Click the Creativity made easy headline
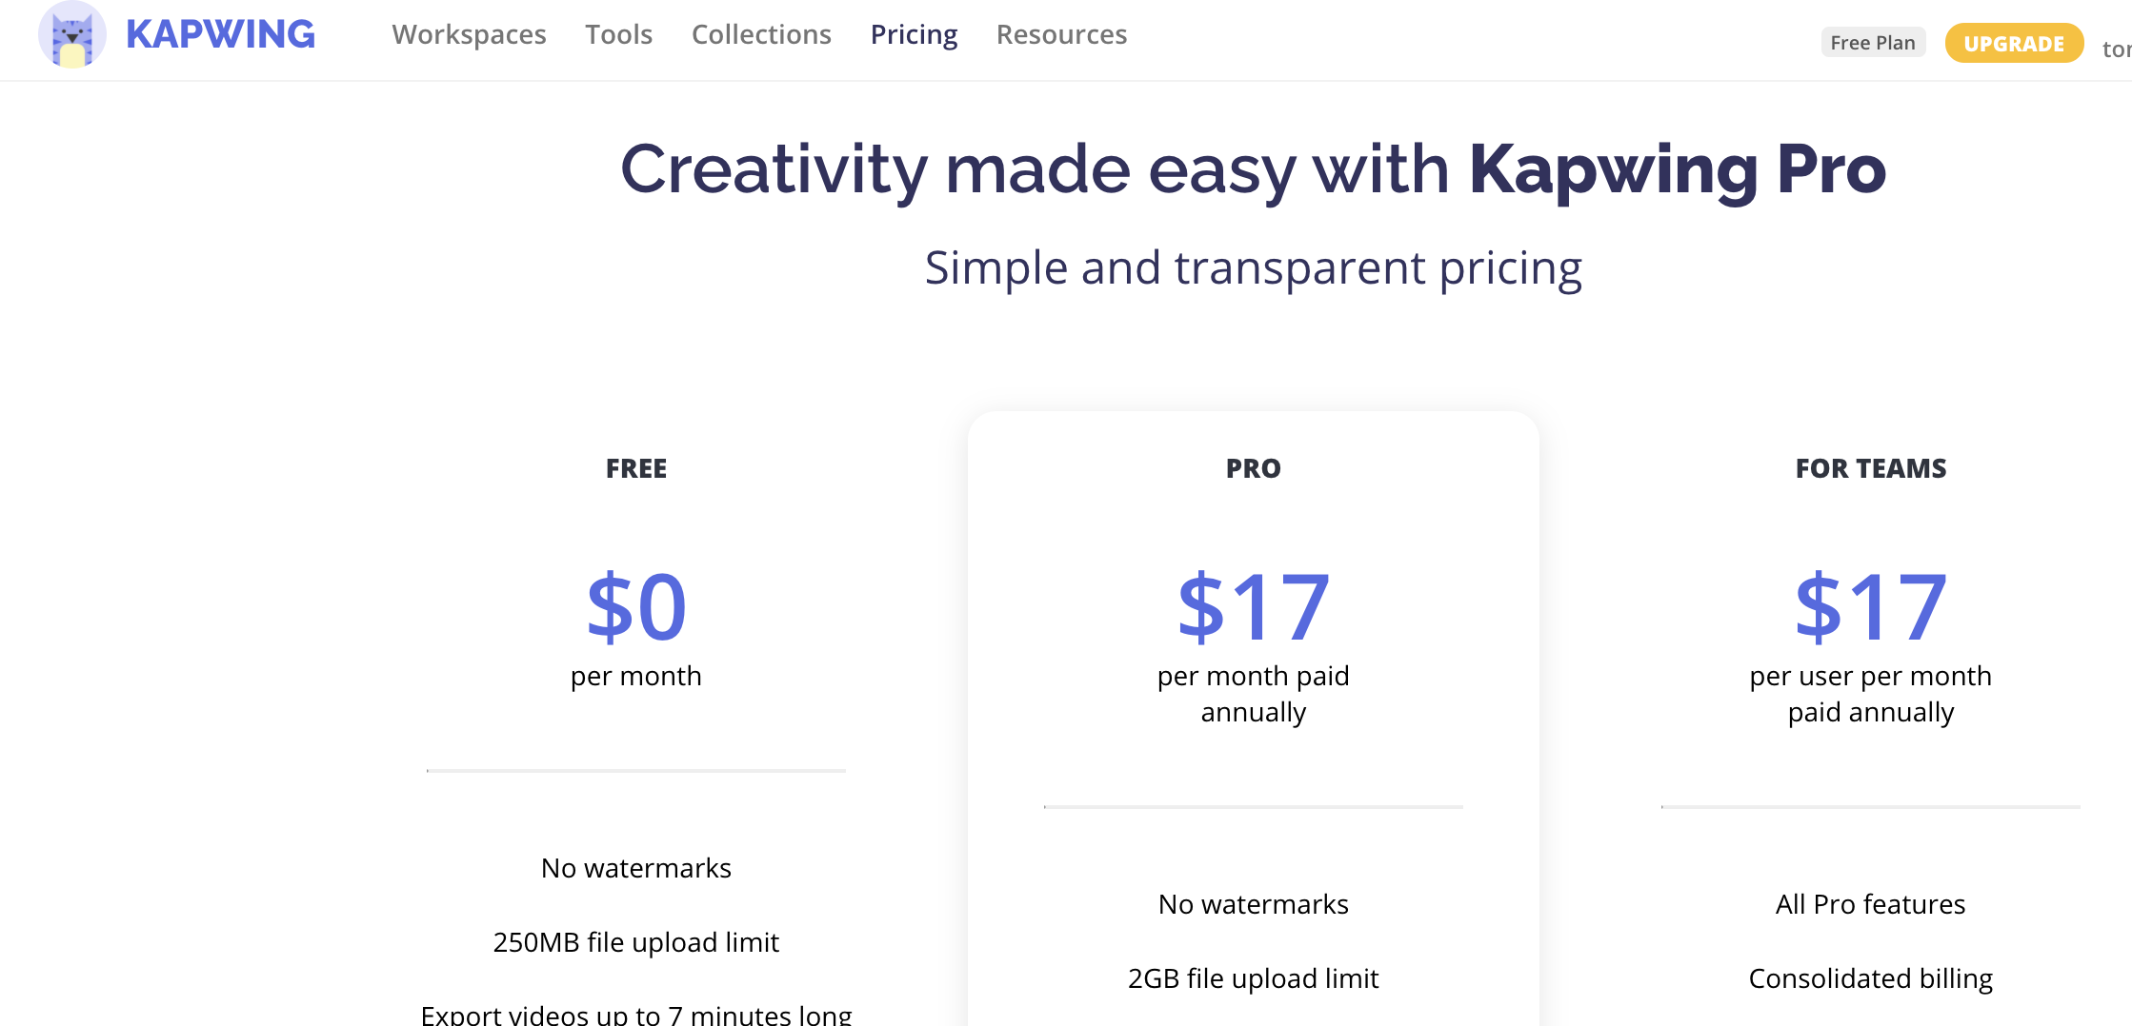Viewport: 2132px width, 1026px height. pos(1254,169)
